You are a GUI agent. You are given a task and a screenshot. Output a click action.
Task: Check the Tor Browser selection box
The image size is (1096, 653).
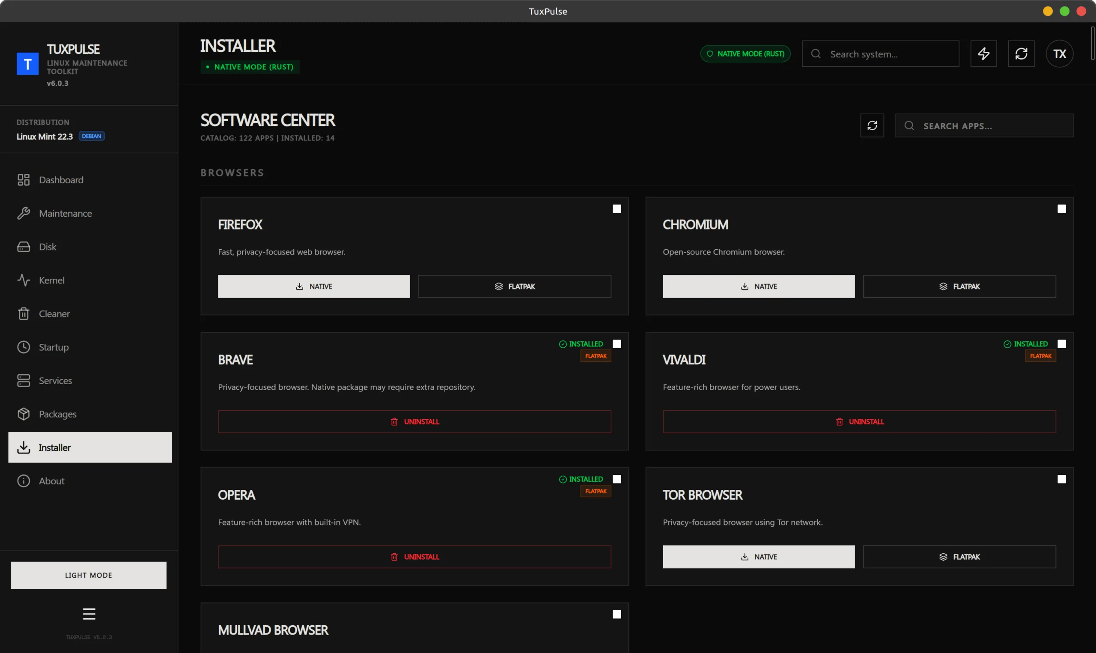click(1061, 479)
